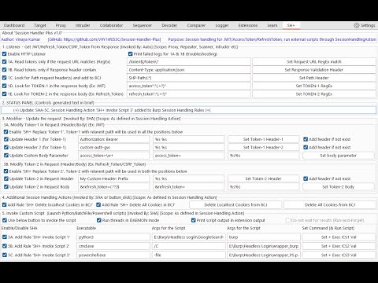Click the status panel text field
This screenshot has height=283, width=378.
point(189,110)
